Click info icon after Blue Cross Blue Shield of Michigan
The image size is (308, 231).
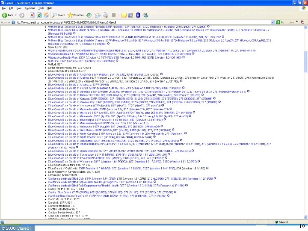point(194,113)
